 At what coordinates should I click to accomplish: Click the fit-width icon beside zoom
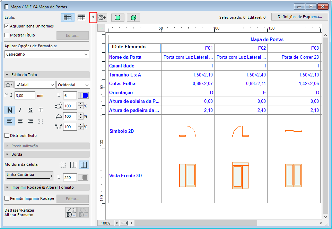[124, 223]
